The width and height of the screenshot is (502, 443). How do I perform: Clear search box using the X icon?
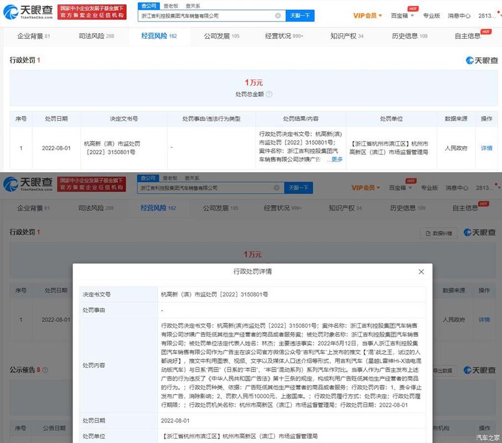click(278, 16)
